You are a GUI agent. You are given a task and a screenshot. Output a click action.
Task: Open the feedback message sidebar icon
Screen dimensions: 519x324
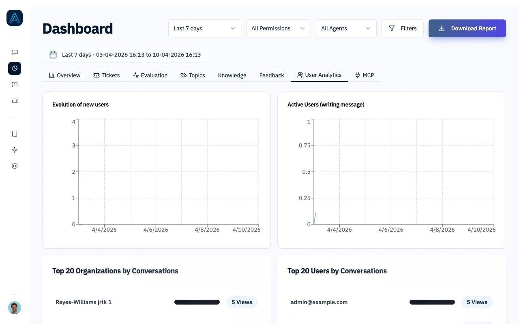click(15, 84)
